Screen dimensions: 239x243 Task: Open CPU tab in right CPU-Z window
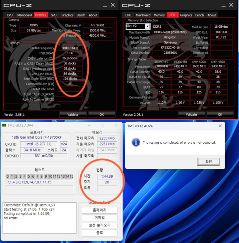coord(128,15)
